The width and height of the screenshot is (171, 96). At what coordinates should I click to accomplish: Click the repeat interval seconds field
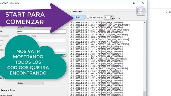(107, 18)
